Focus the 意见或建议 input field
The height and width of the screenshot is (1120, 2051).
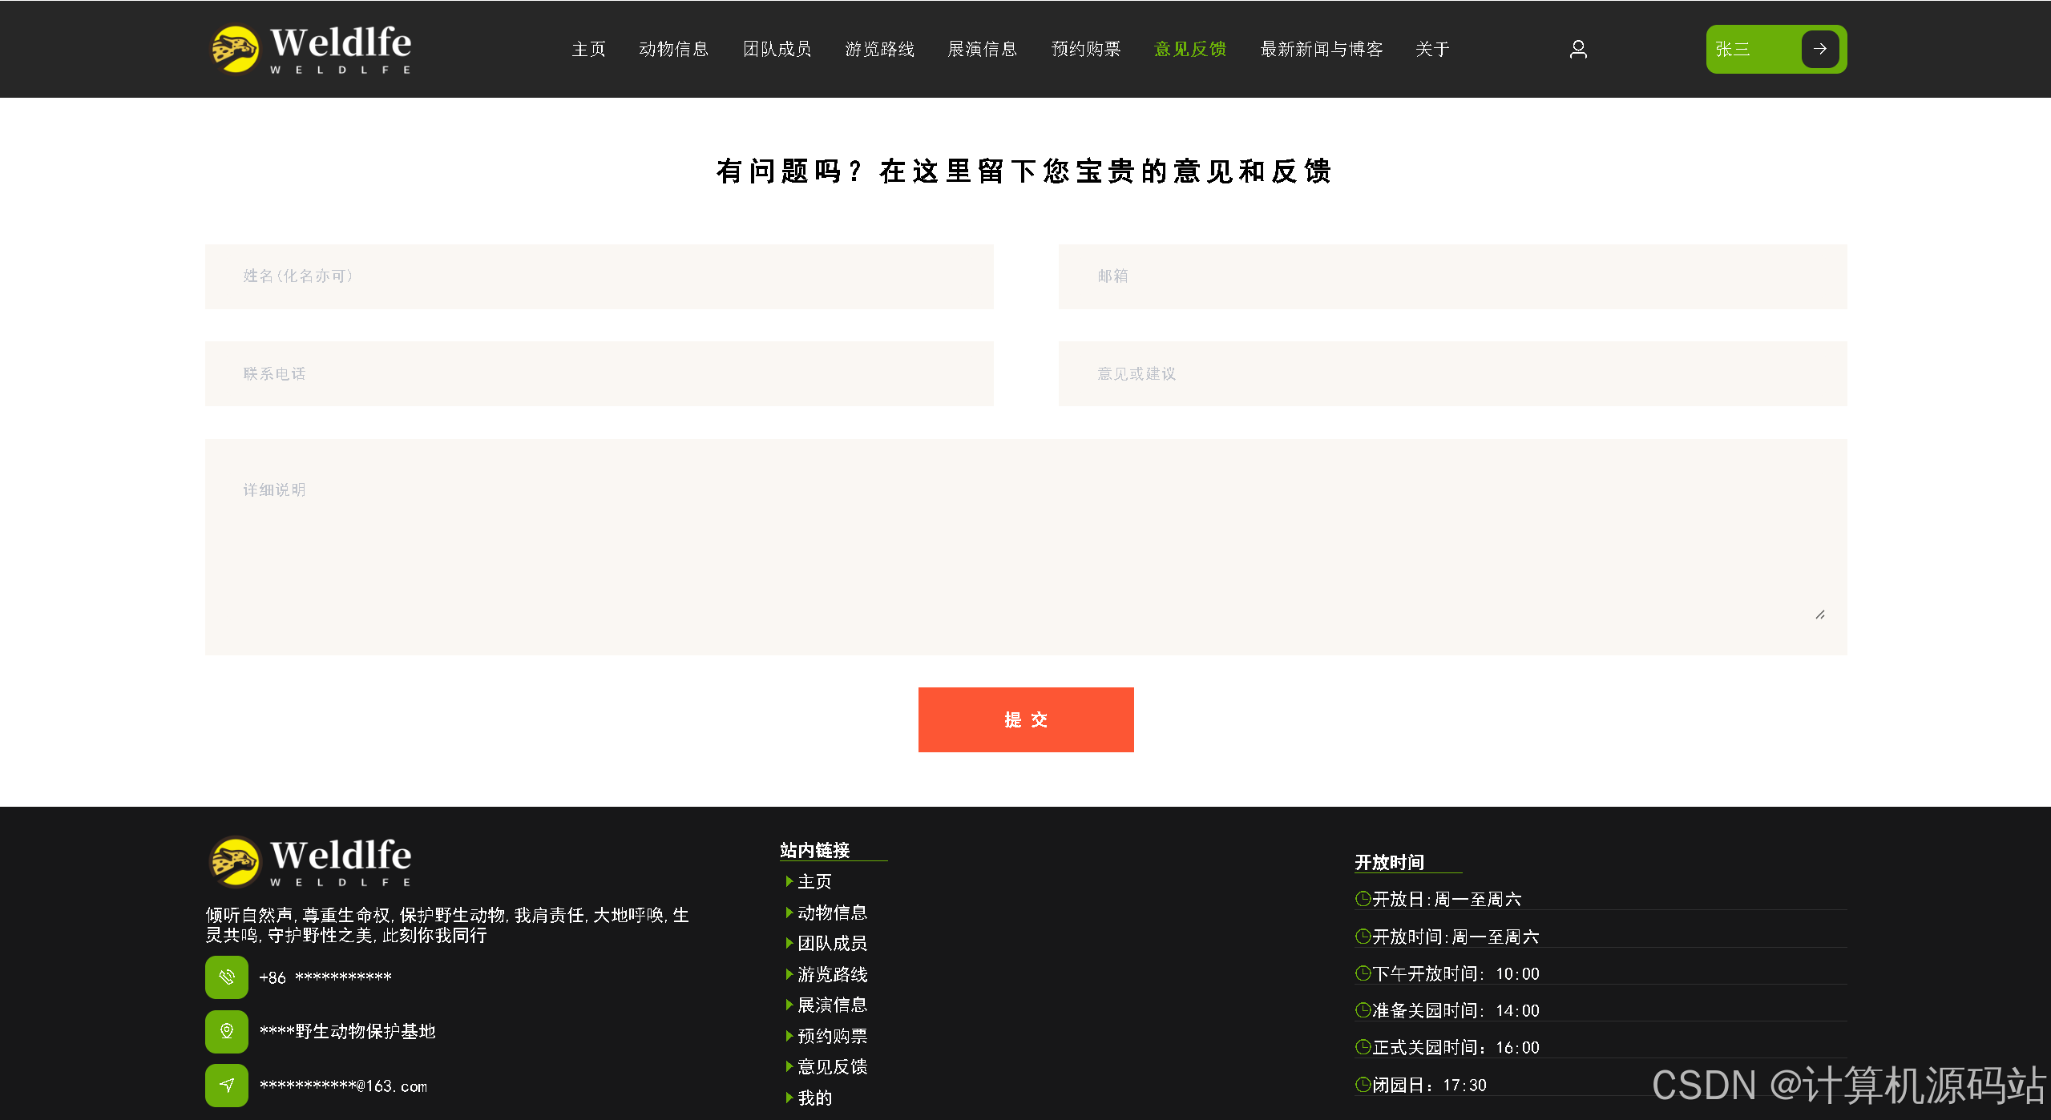(1453, 374)
